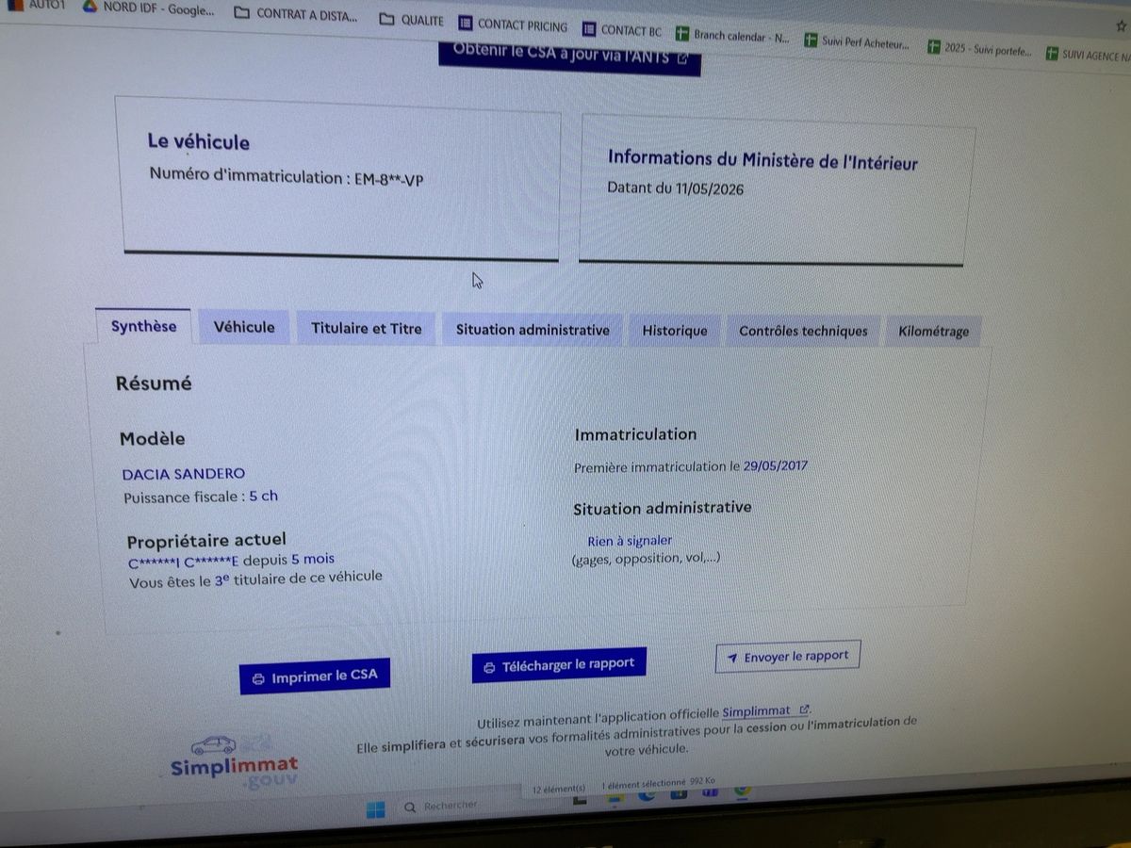Click Télécharger le rapport button
Screen dimensions: 1131x848
coord(559,664)
